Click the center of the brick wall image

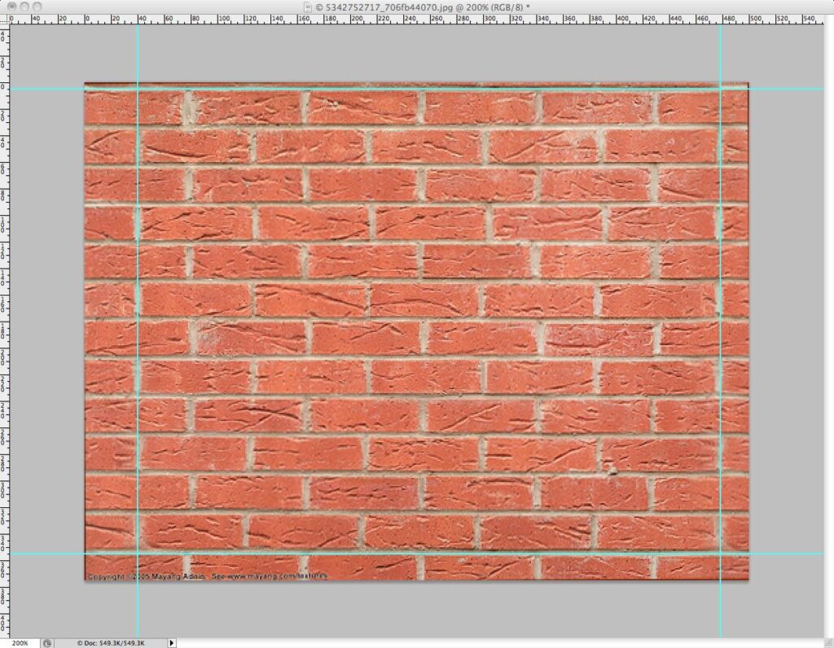pyautogui.click(x=416, y=331)
